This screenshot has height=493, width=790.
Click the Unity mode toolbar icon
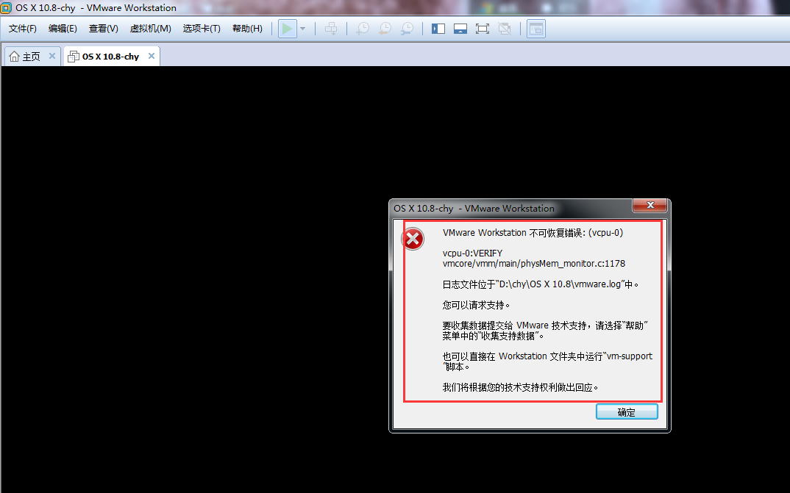coord(505,29)
